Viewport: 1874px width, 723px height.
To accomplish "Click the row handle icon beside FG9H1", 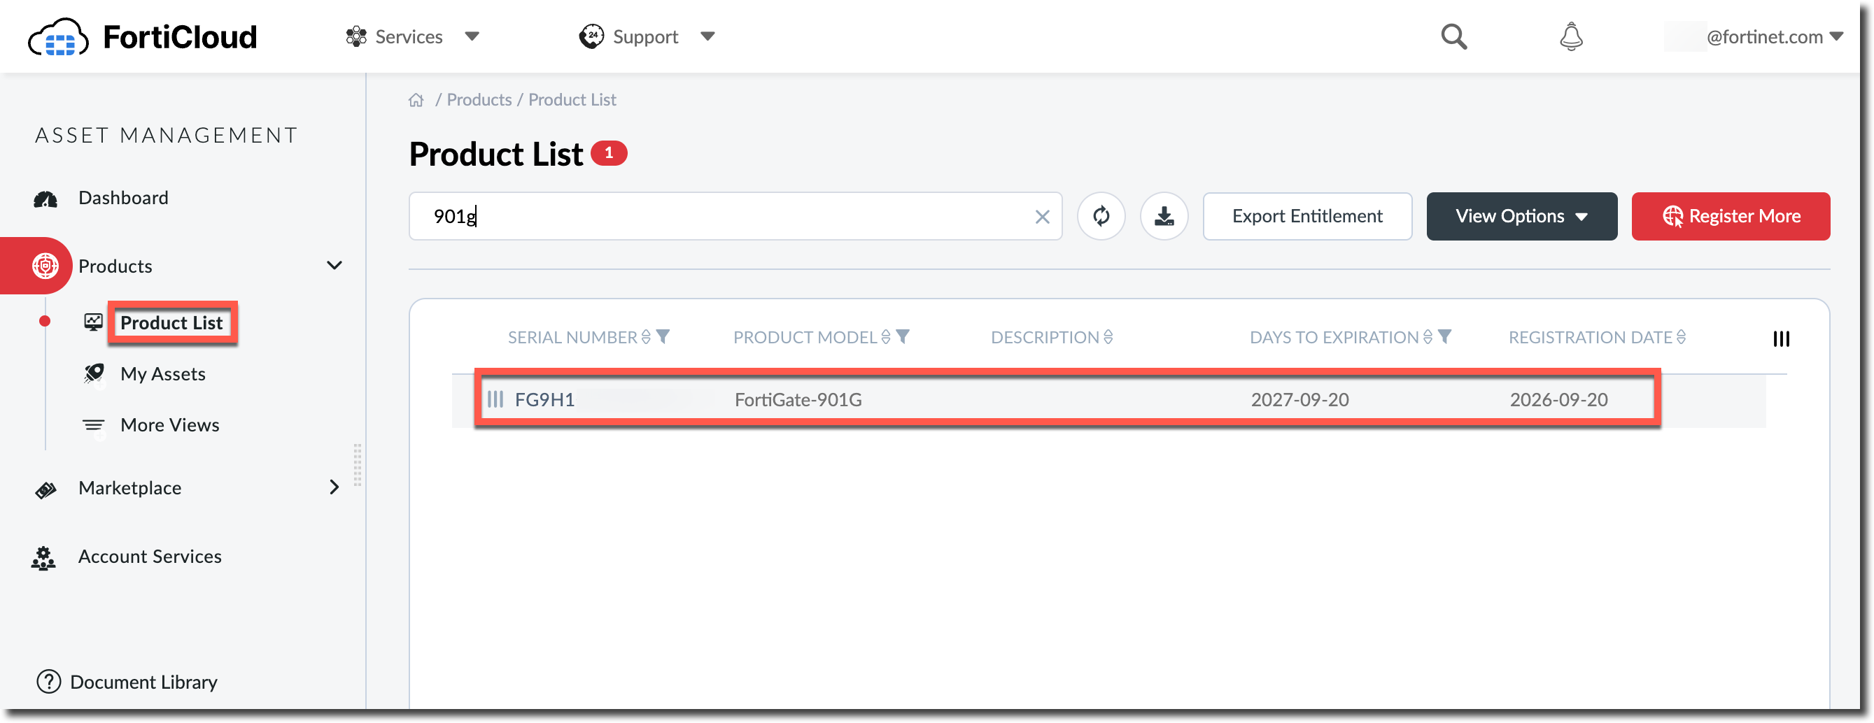I will [x=495, y=400].
